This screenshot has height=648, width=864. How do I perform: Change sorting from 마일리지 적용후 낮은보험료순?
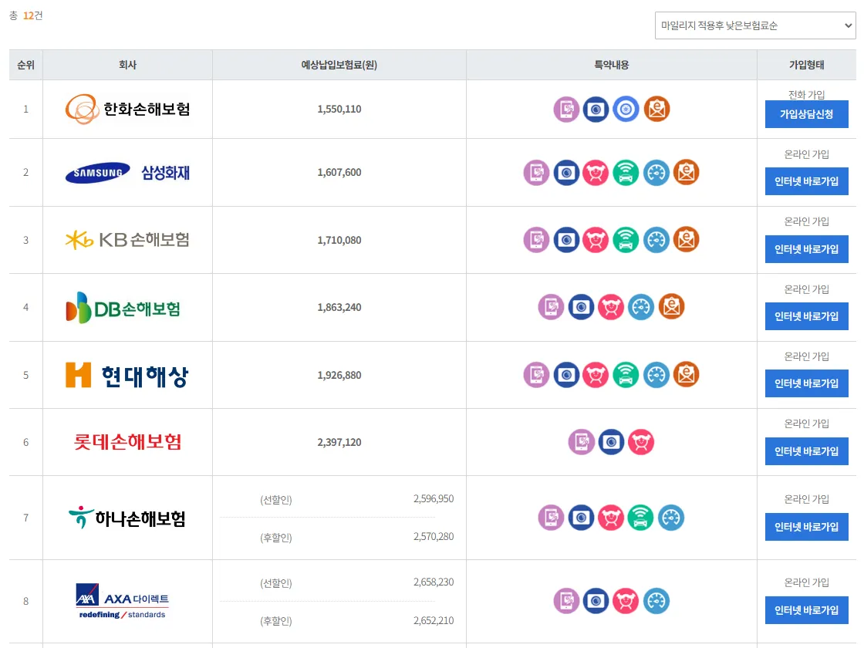pos(754,24)
